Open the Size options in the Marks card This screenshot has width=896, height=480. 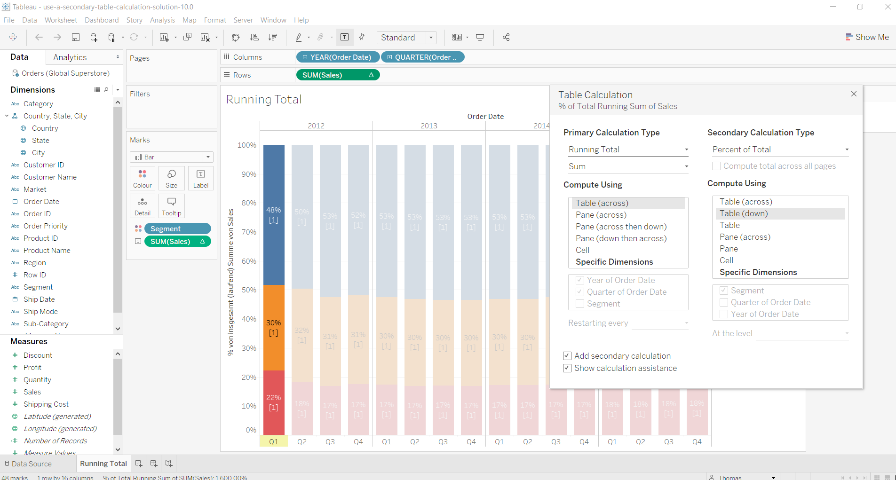(171, 178)
